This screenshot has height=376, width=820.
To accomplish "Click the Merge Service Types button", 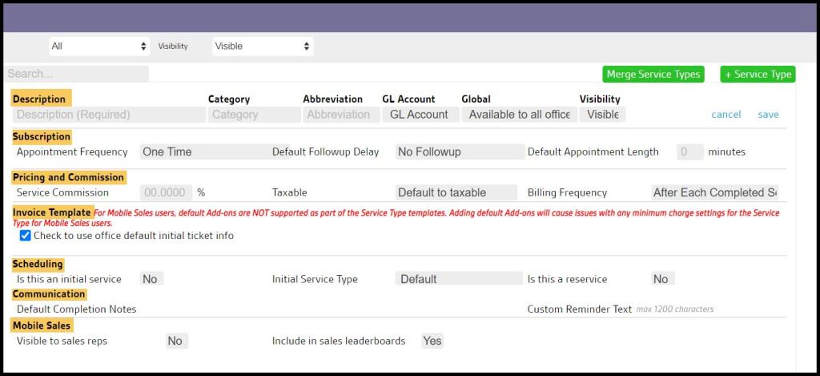I will point(653,75).
